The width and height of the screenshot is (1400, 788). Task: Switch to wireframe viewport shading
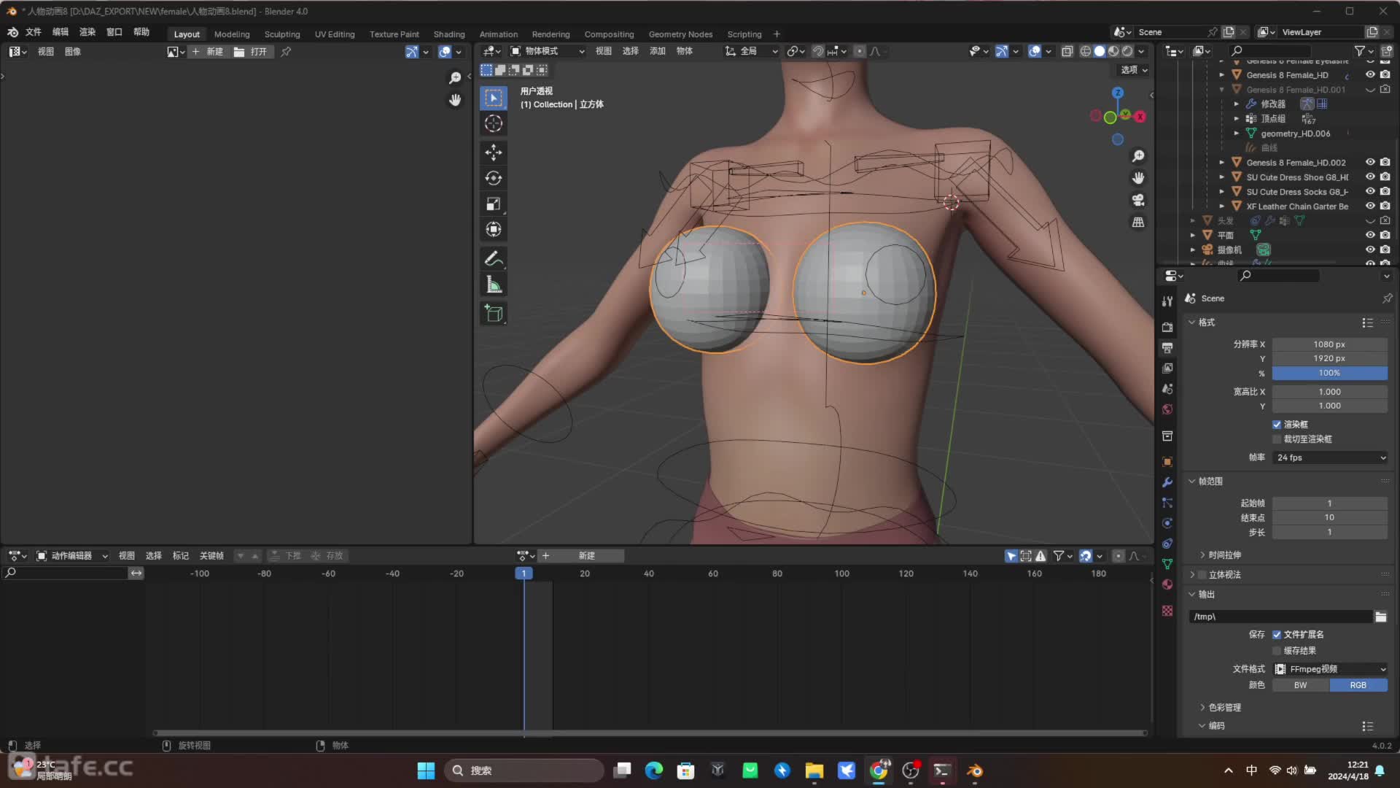pyautogui.click(x=1086, y=51)
